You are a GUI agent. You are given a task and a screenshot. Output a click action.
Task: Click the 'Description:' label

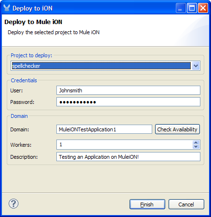pos(24,157)
